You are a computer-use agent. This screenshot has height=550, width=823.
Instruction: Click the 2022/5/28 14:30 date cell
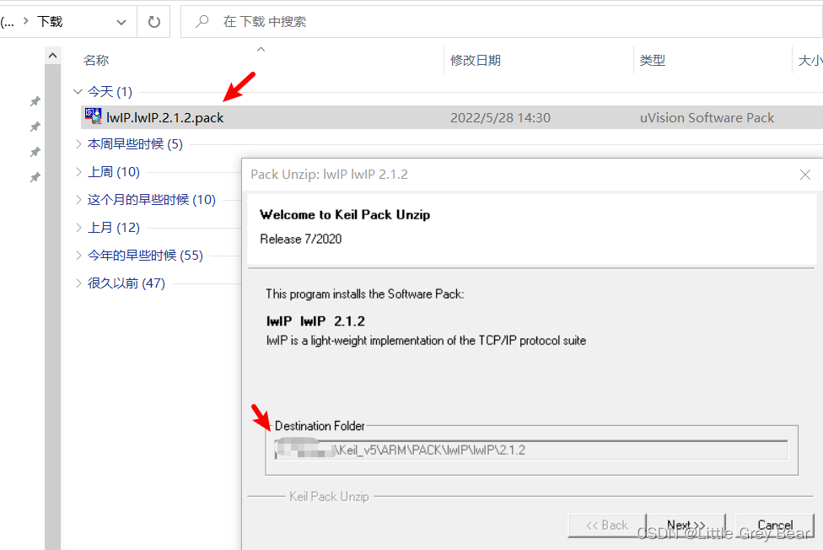tap(500, 117)
